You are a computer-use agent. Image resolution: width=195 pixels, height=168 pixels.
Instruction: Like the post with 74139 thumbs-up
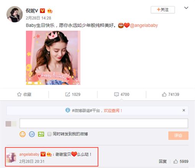point(164,94)
